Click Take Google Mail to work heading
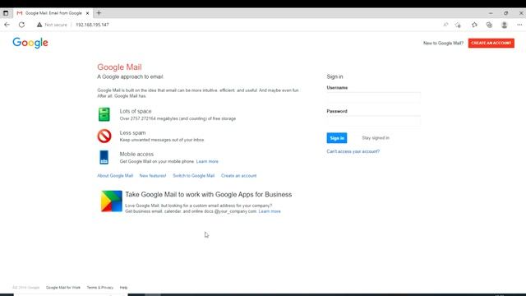The image size is (526, 296). coord(208,194)
